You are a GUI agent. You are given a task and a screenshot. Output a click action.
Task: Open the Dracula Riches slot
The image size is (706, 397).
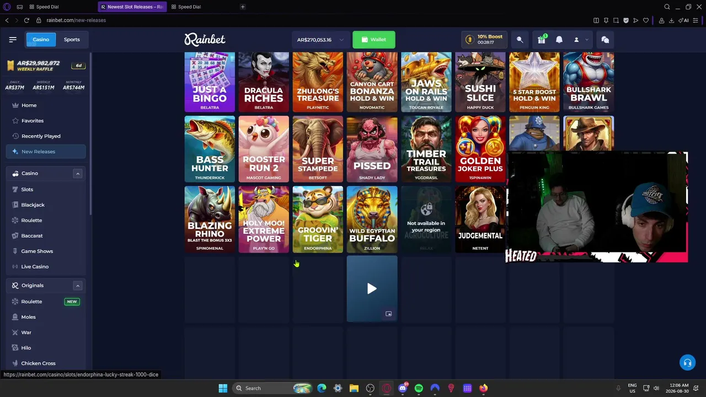[264, 82]
